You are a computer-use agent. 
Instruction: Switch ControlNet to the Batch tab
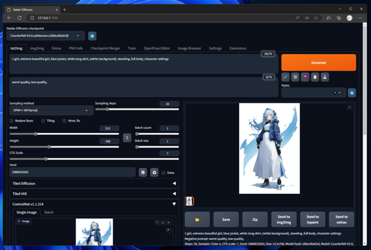coord(49,212)
